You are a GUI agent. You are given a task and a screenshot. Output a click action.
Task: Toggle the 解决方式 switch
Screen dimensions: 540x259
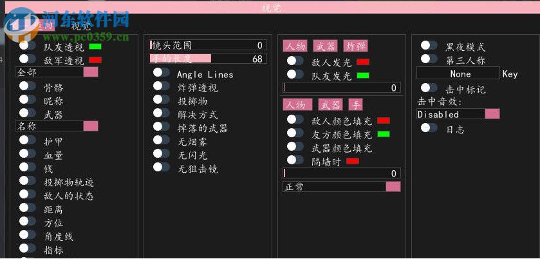(x=162, y=113)
